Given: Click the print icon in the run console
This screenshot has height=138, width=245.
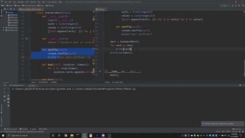Looking at the screenshot, I should [x=8, y=102].
